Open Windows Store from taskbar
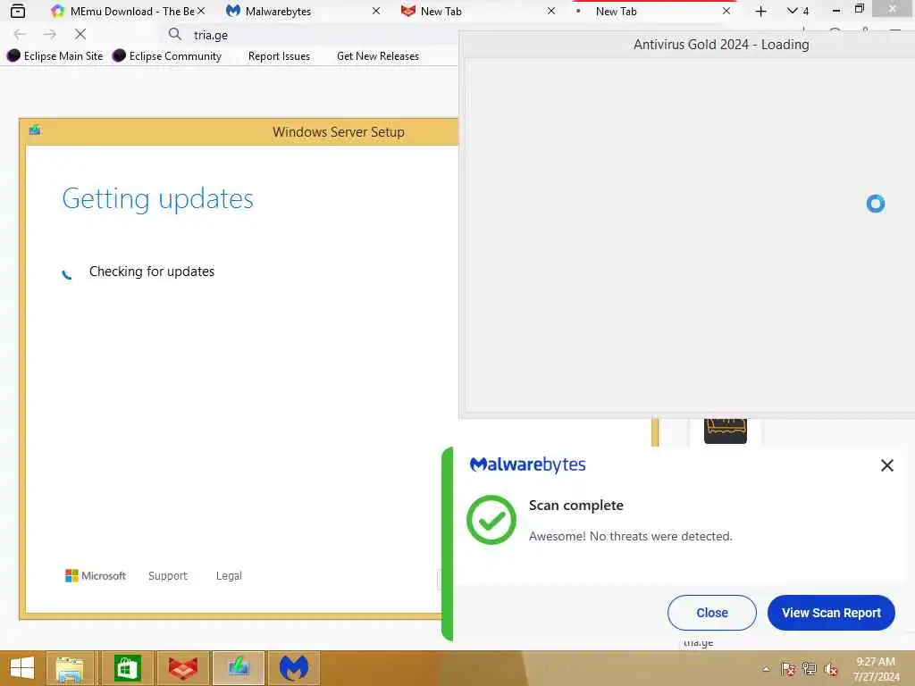This screenshot has width=915, height=686. 128,668
